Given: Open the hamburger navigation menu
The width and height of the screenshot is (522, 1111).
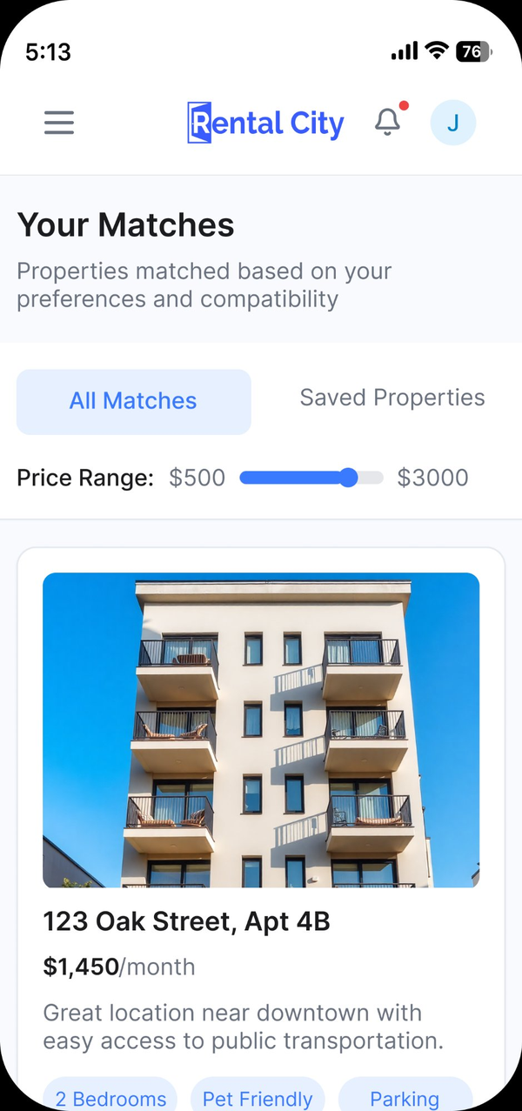Looking at the screenshot, I should point(58,123).
